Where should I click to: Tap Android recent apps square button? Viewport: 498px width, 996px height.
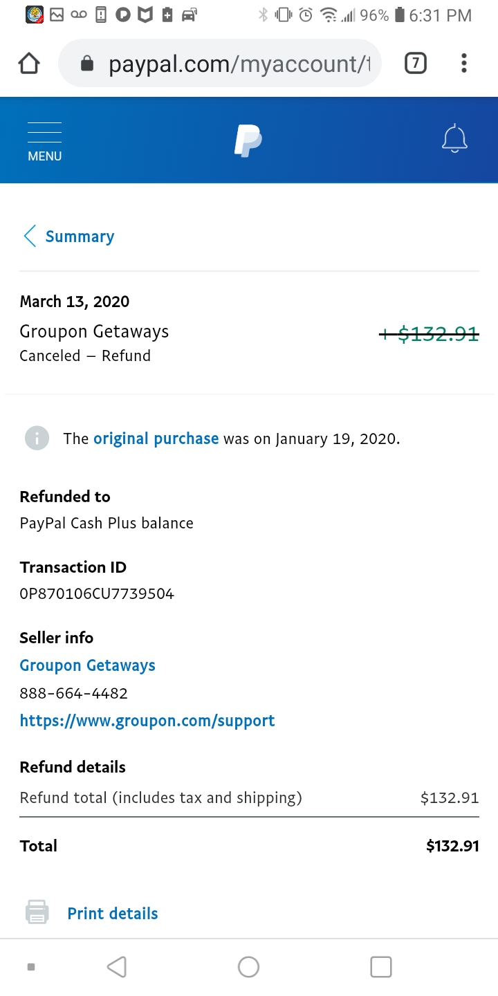(x=381, y=966)
